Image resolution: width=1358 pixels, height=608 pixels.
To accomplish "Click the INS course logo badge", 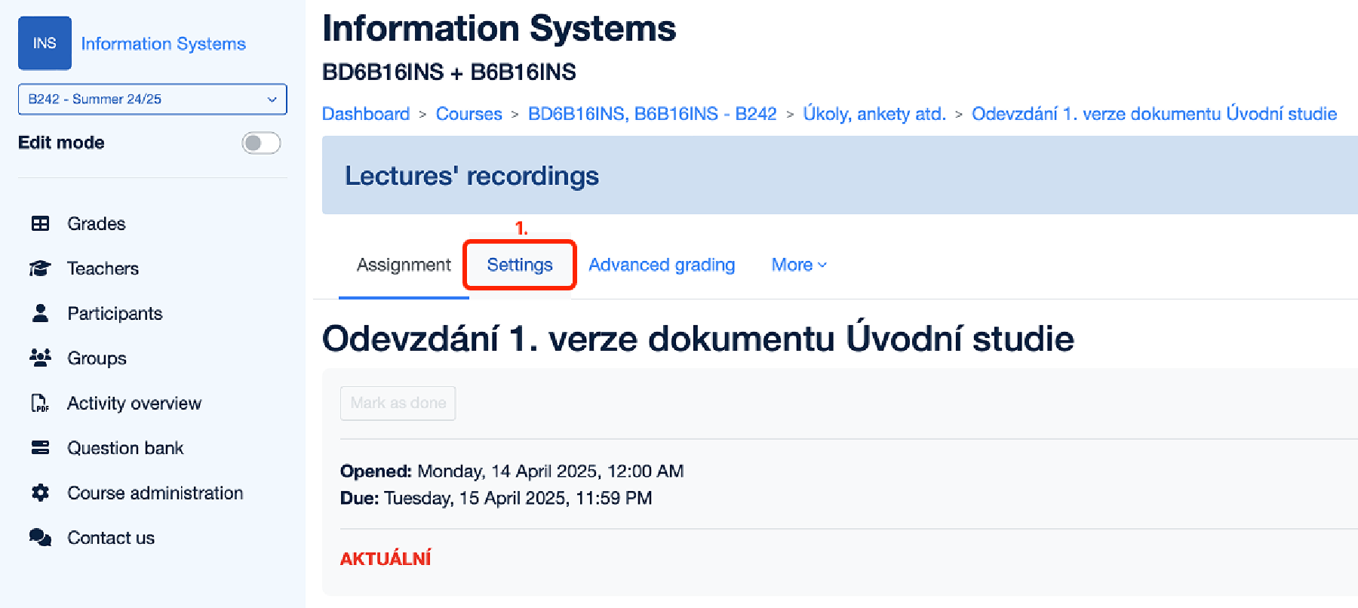I will 45,43.
